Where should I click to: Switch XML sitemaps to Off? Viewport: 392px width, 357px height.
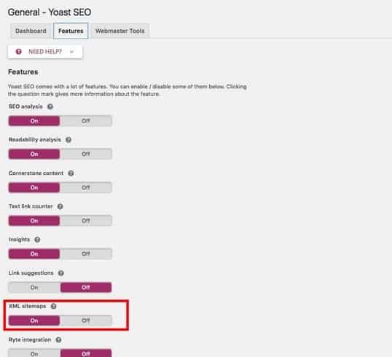coord(86,321)
